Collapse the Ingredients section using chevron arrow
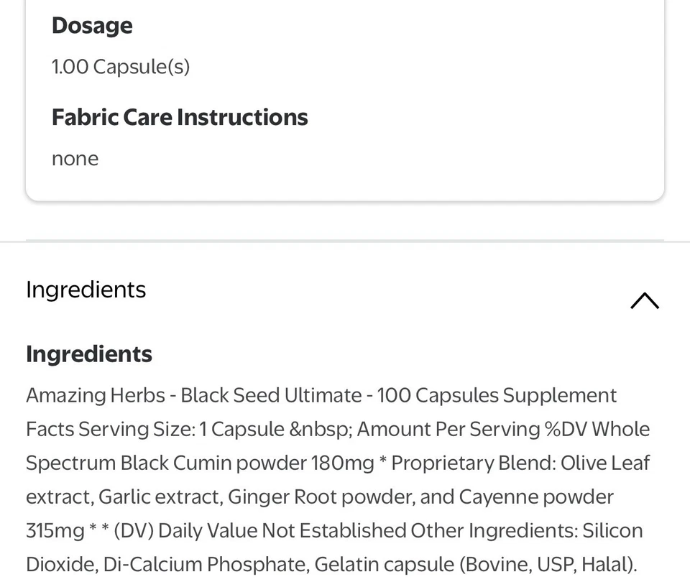The image size is (690, 582). [644, 300]
